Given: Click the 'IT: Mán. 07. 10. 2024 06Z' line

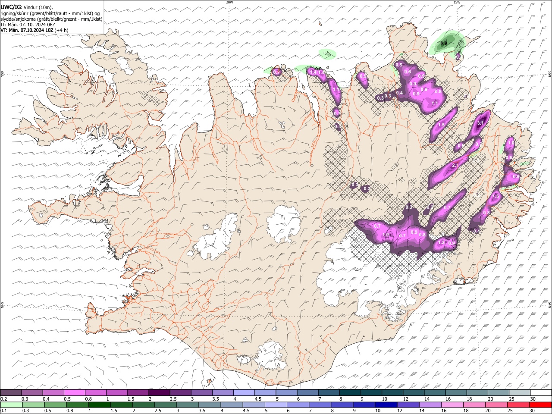Looking at the screenshot, I should coord(28,25).
